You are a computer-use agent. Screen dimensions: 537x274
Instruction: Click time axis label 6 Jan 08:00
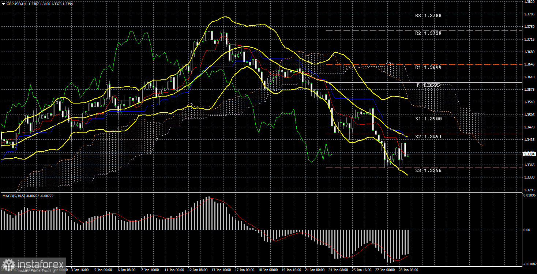click(127, 270)
